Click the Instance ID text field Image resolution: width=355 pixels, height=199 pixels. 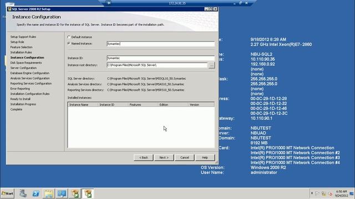pos(160,58)
